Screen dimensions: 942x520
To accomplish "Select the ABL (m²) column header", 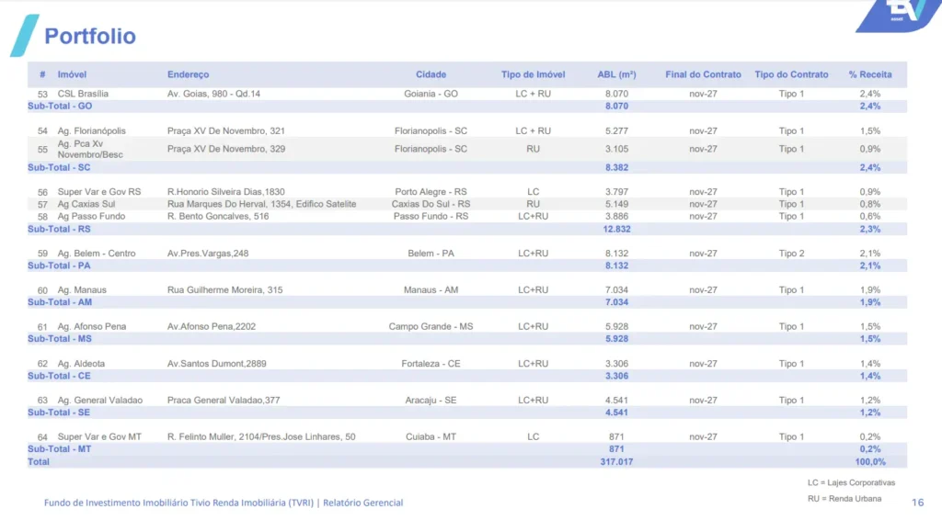I will point(616,74).
